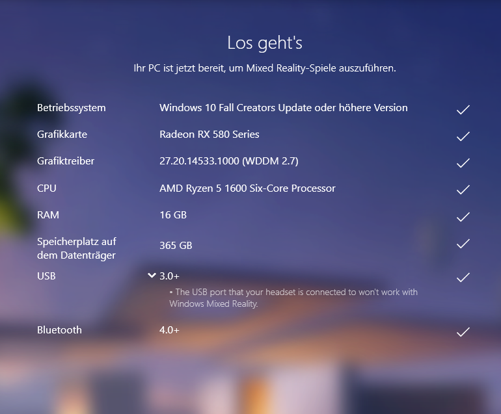
Task: Click the 'Betriebssystem' label
Action: [72, 108]
